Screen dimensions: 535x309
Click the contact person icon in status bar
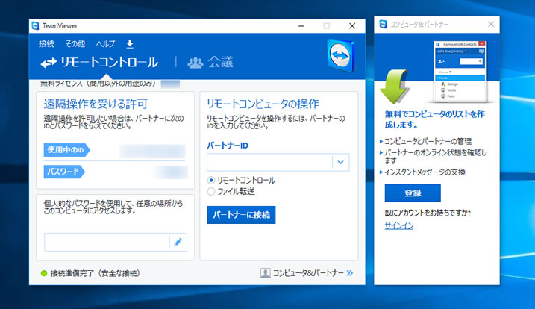pos(265,273)
